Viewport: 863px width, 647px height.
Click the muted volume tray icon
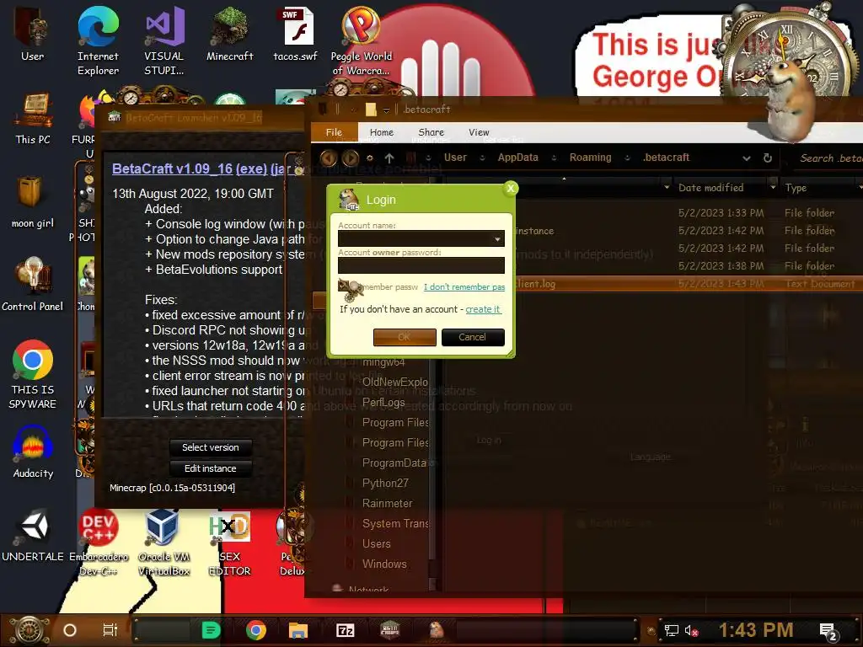click(x=692, y=630)
